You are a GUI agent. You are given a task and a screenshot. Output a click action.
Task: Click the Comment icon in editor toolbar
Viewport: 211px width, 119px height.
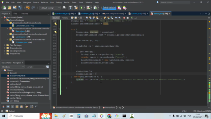pyautogui.click(x=132, y=18)
